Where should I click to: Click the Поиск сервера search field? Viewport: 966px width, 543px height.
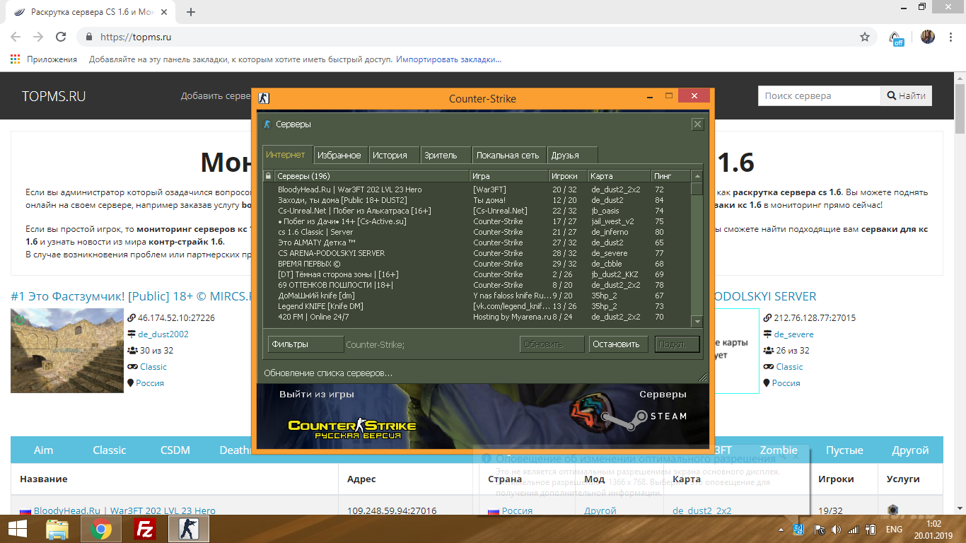[819, 96]
